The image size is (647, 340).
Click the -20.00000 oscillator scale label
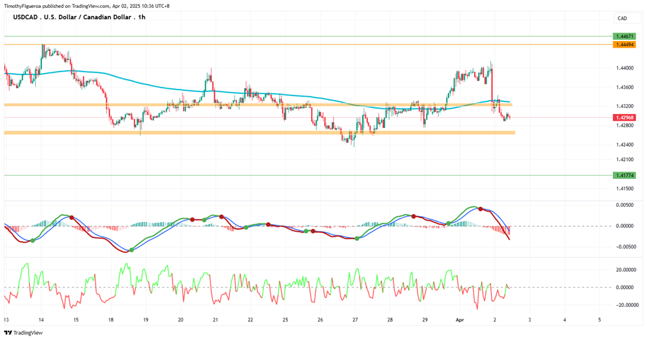point(624,305)
